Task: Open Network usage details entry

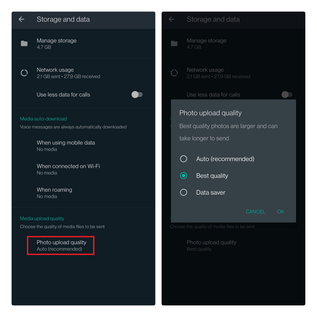Action: coord(84,73)
